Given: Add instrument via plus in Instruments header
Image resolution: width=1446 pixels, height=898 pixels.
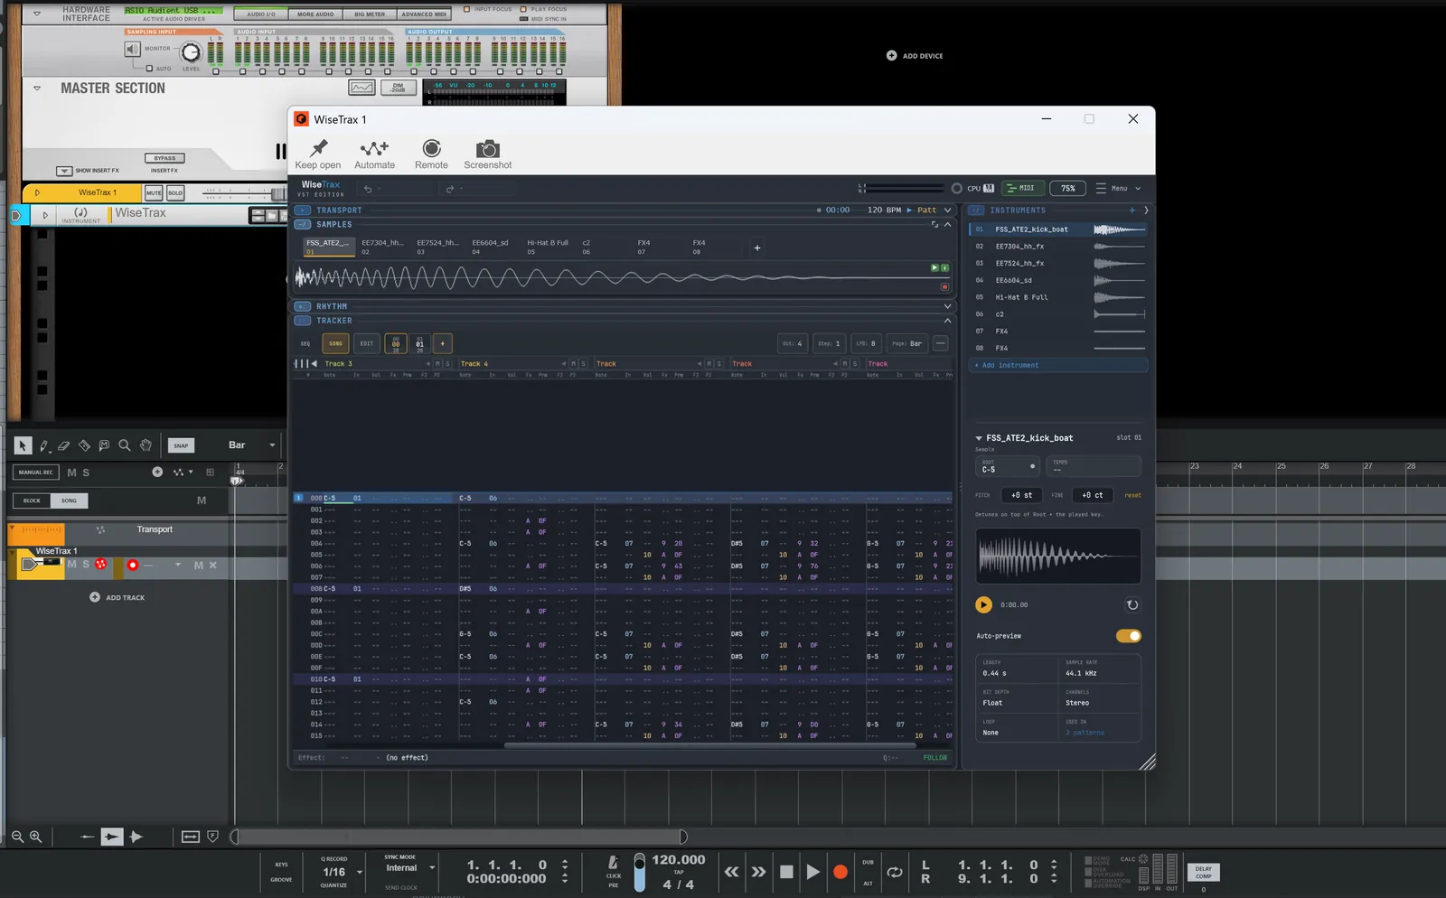Looking at the screenshot, I should 1131,210.
